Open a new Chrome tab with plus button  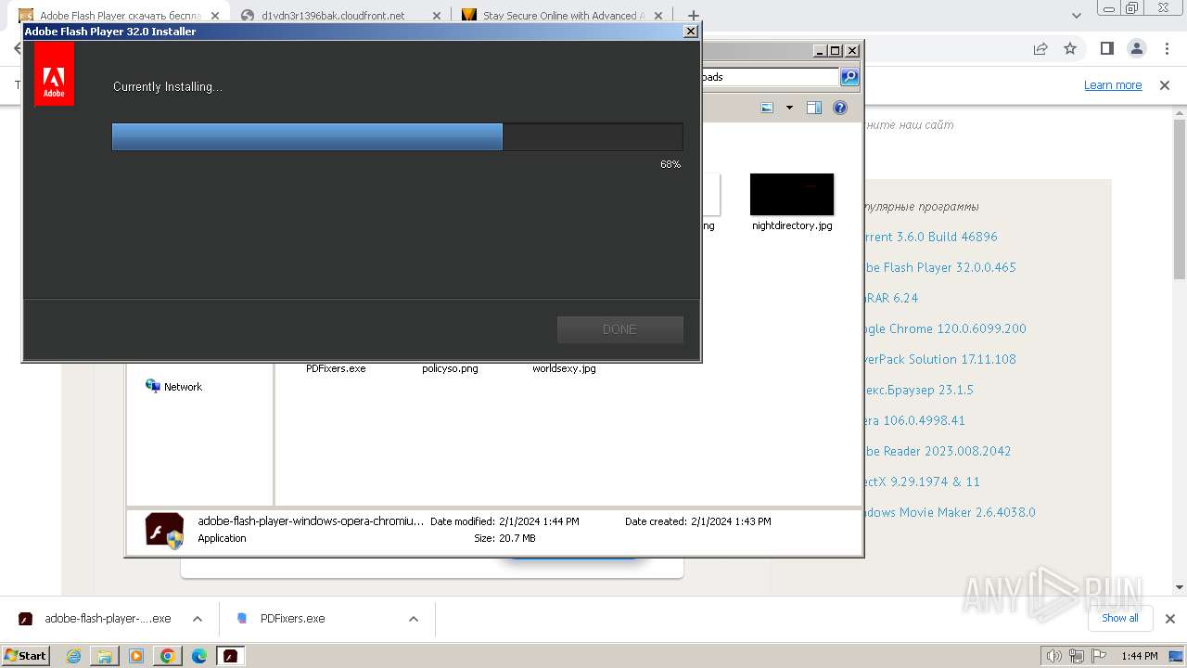click(693, 16)
